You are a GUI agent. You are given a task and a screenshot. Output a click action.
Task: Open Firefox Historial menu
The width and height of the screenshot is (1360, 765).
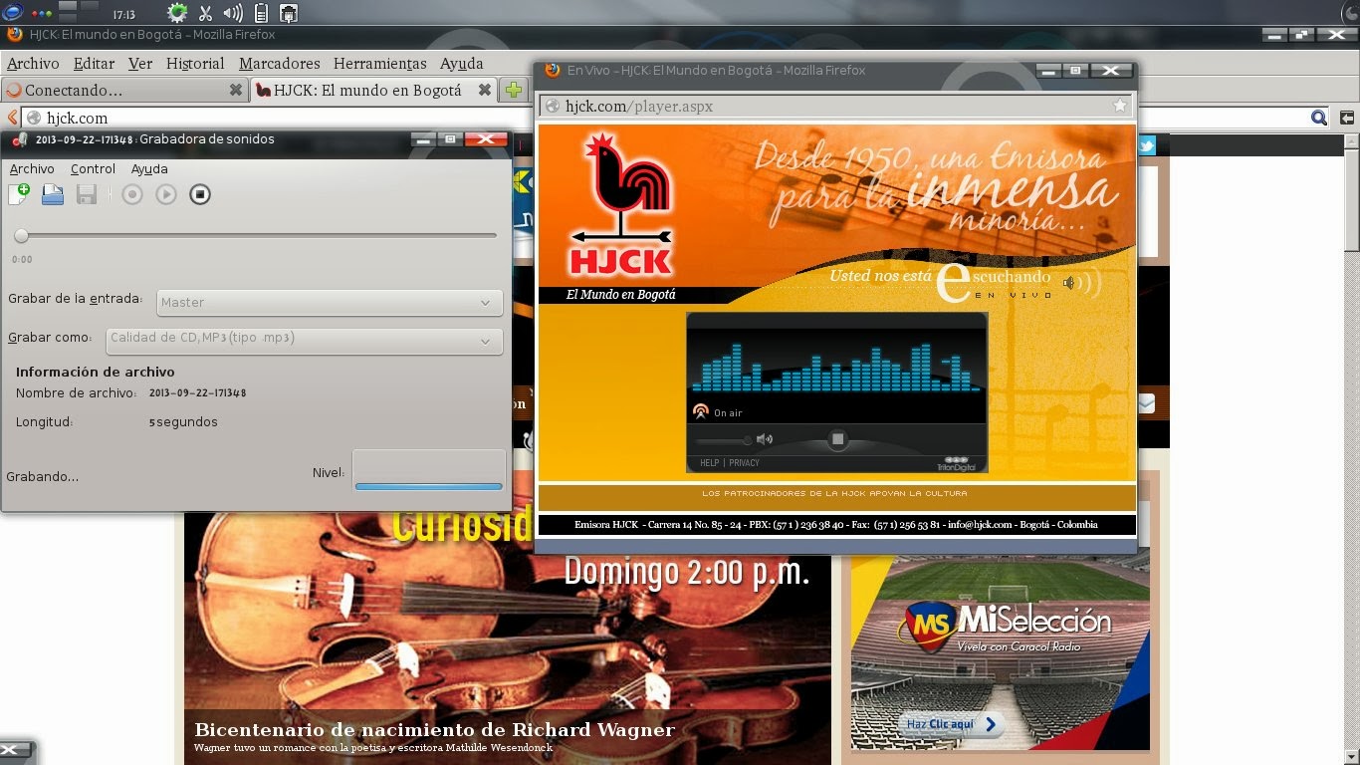[x=195, y=63]
